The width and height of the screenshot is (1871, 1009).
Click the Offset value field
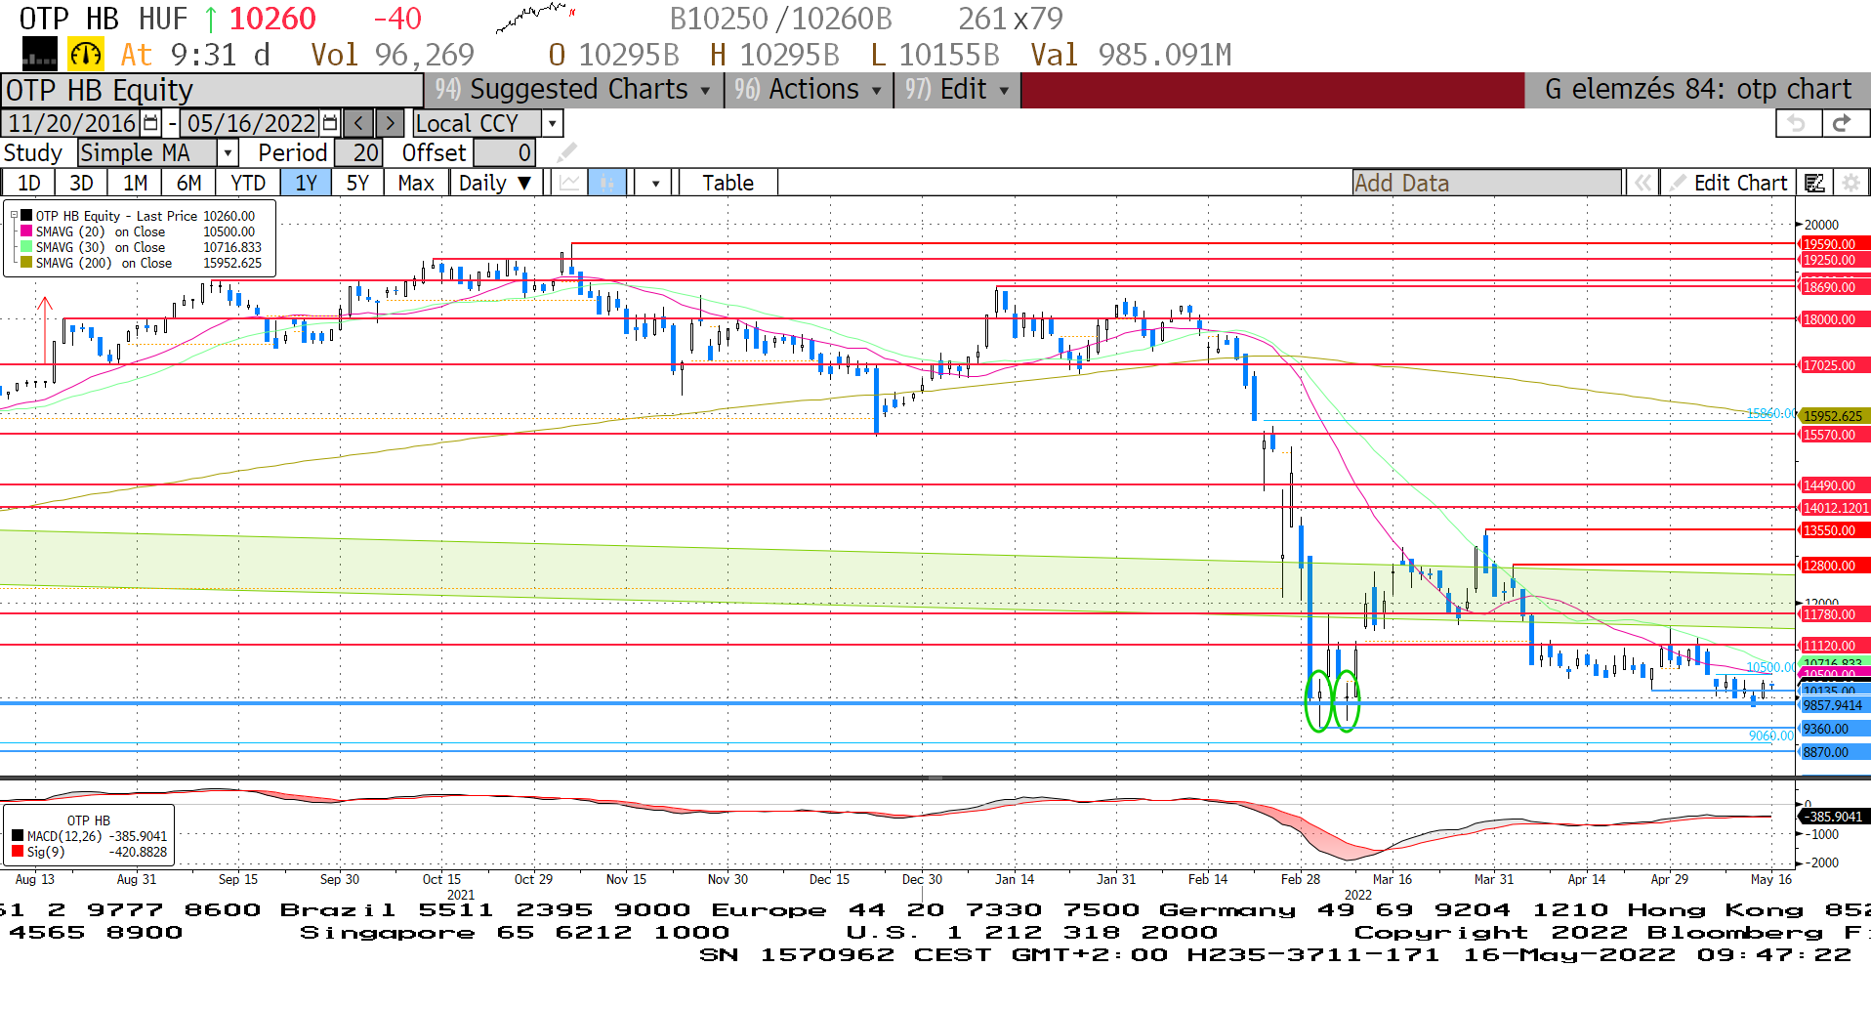504,152
